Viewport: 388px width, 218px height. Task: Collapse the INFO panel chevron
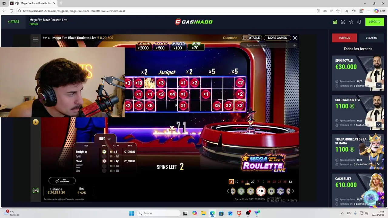109,139
